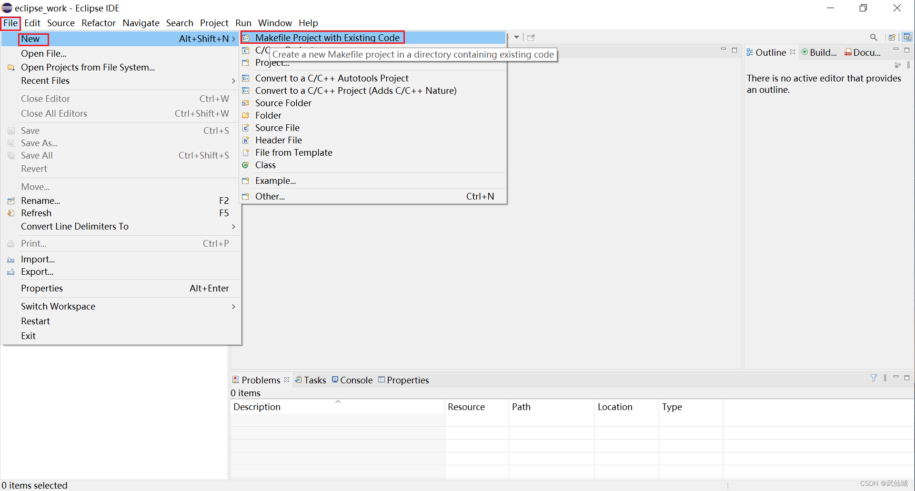This screenshot has height=491, width=915.
Task: Click the Location column header
Action: tap(627, 407)
